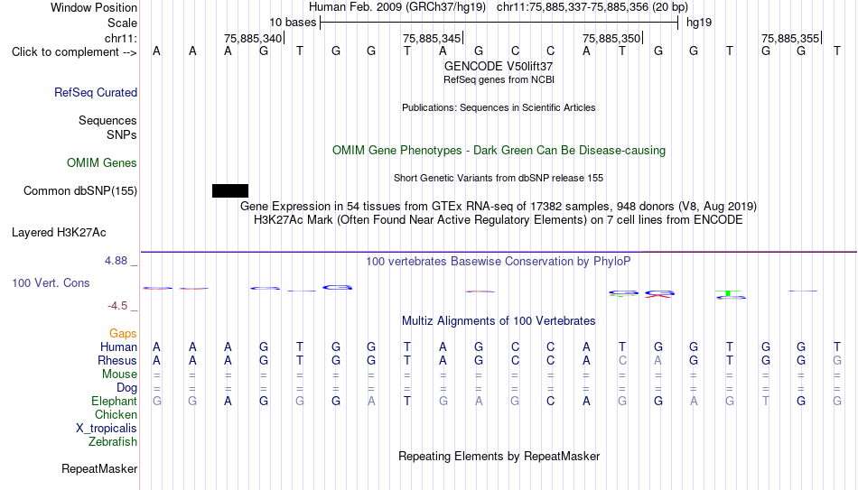Click 'Multiz Alignments of 100 Vertebrates' title
The width and height of the screenshot is (858, 490).
499,321
